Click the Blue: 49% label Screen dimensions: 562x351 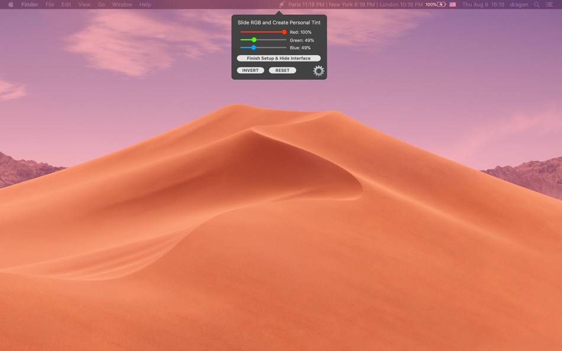[300, 48]
